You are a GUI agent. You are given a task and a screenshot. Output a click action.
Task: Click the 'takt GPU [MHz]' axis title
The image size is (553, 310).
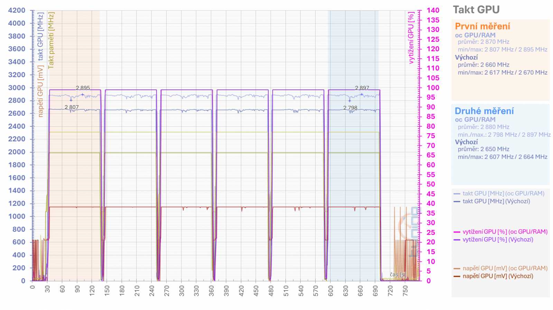click(x=40, y=36)
